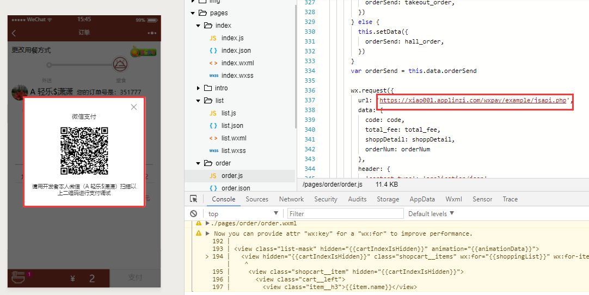Switch to the Network tab
The width and height of the screenshot is (589, 295).
[x=291, y=199]
